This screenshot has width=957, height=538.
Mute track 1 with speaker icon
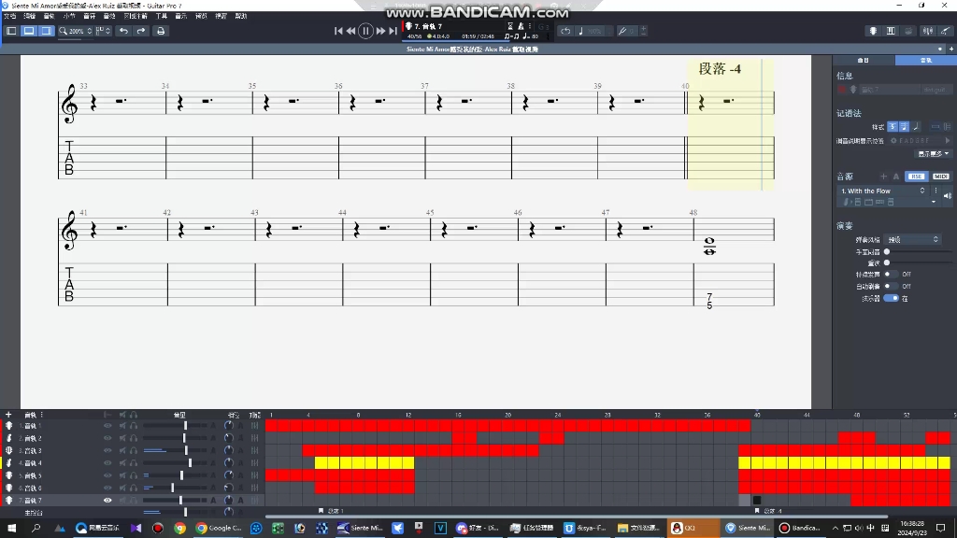(x=122, y=426)
